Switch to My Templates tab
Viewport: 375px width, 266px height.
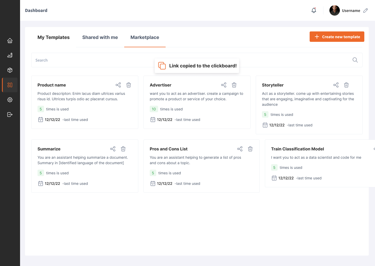(53, 37)
